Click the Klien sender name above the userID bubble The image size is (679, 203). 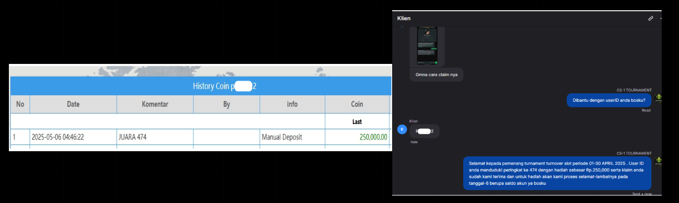pos(413,121)
